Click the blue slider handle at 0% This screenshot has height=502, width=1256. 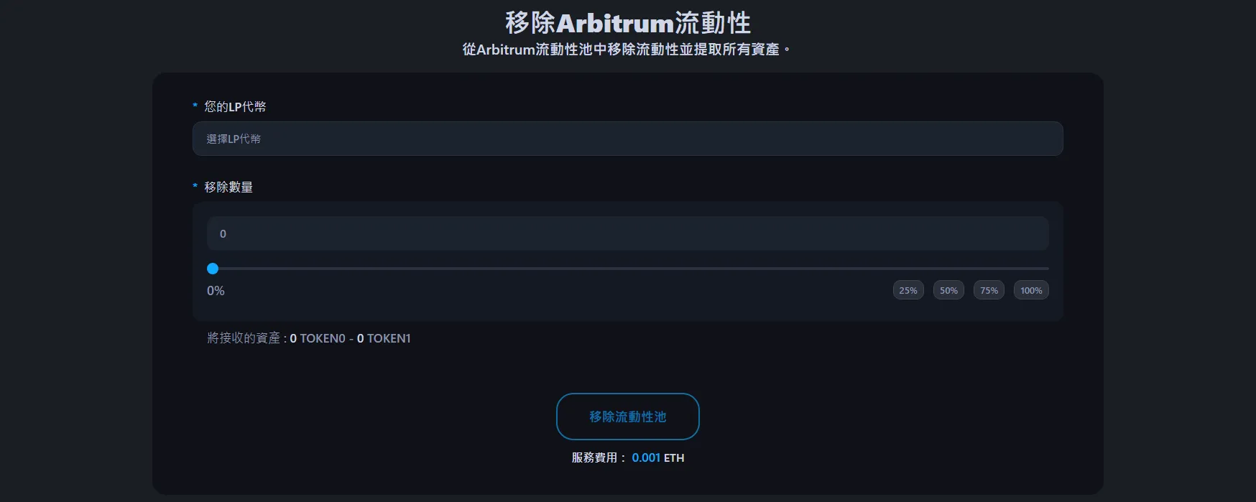(213, 269)
